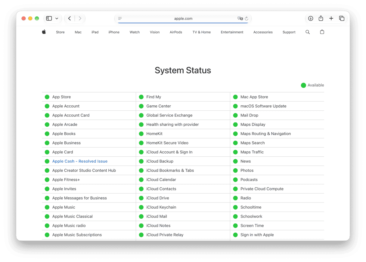This screenshot has height=262, width=366.
Task: Open the search magnifier icon
Action: (x=308, y=32)
